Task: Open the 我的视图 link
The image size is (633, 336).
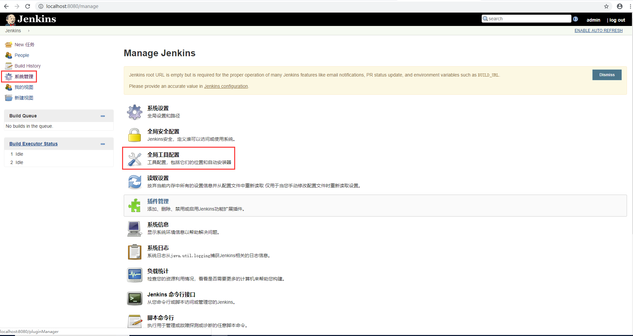Action: point(24,87)
